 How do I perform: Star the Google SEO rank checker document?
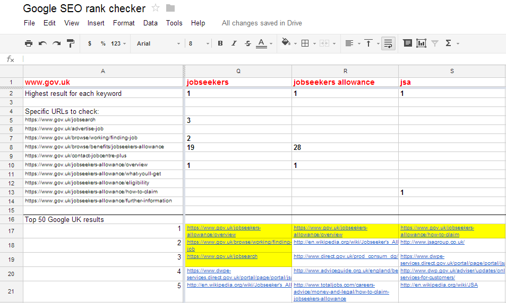point(156,8)
